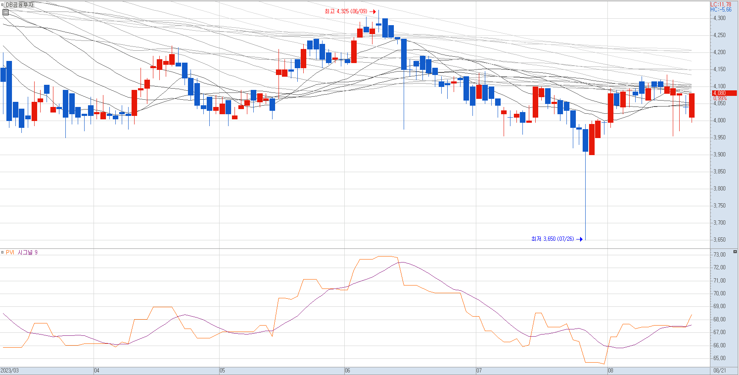This screenshot has height=375, width=739.
Task: Click the 70.00 PVI axis label
Action: coord(719,294)
